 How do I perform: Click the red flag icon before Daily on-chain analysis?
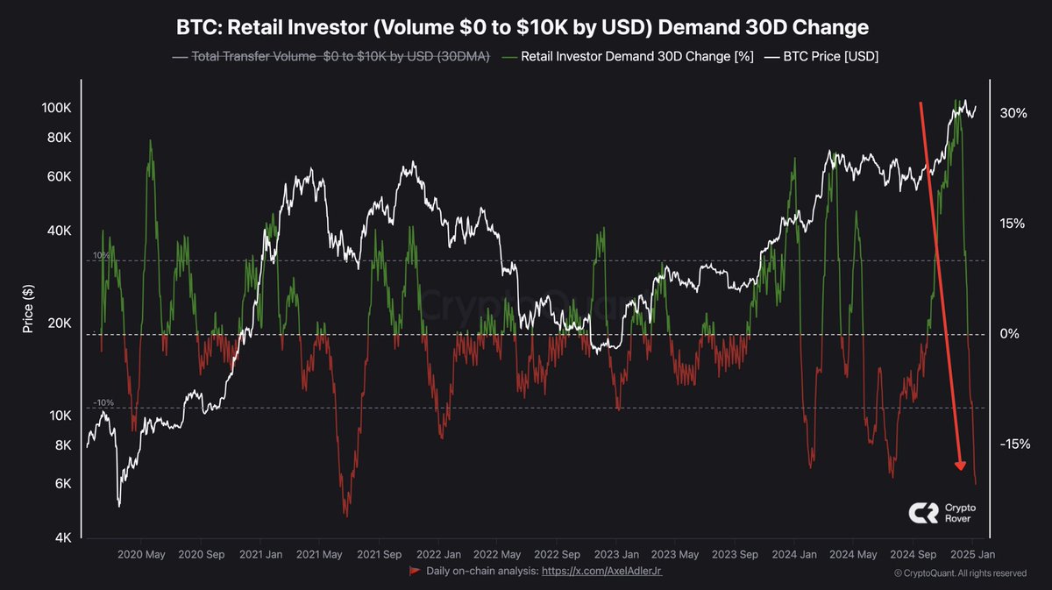[x=416, y=571]
